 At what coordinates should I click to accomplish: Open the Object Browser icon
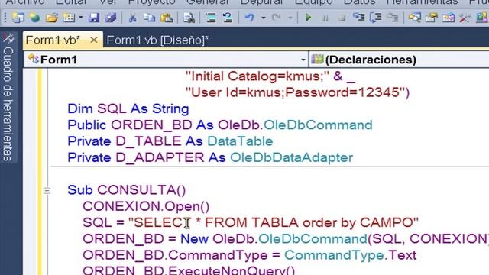click(x=449, y=18)
